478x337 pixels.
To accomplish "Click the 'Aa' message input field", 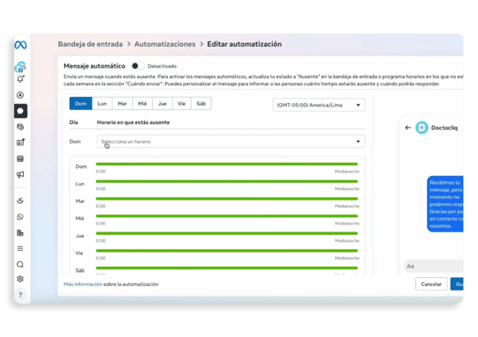I will (434, 266).
